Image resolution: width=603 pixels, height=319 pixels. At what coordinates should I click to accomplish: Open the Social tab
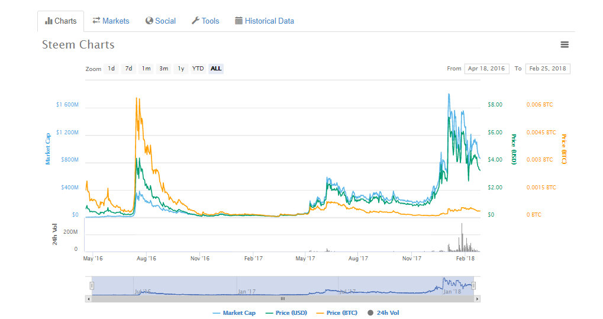point(160,21)
